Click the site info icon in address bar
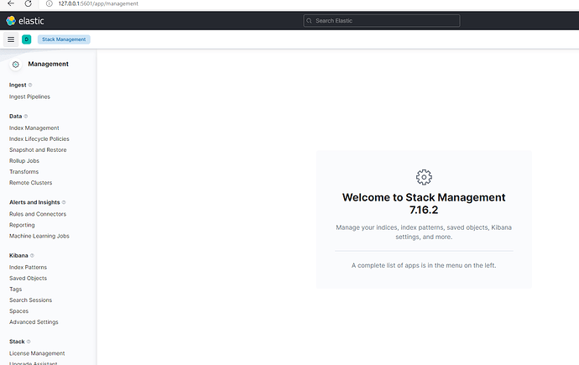Image resolution: width=579 pixels, height=365 pixels. coord(50,3)
